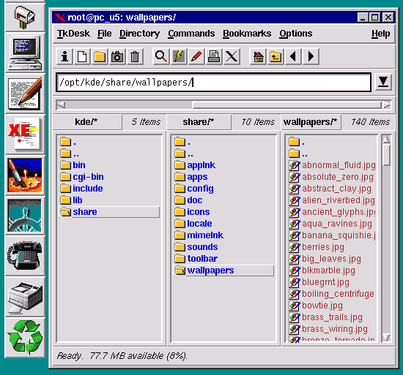Click wallpapers list scroll-up arrow
403x375 pixels.
click(386, 139)
